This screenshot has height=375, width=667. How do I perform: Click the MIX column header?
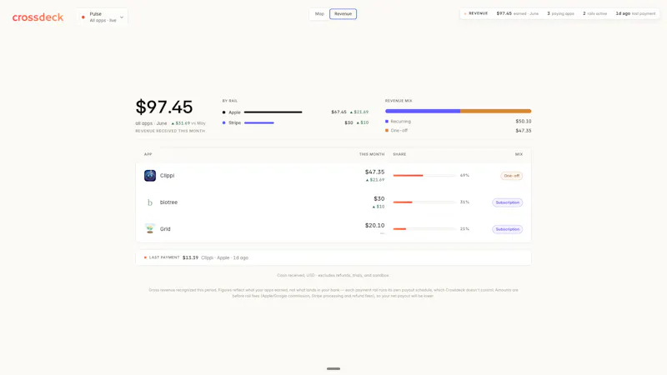tap(519, 154)
